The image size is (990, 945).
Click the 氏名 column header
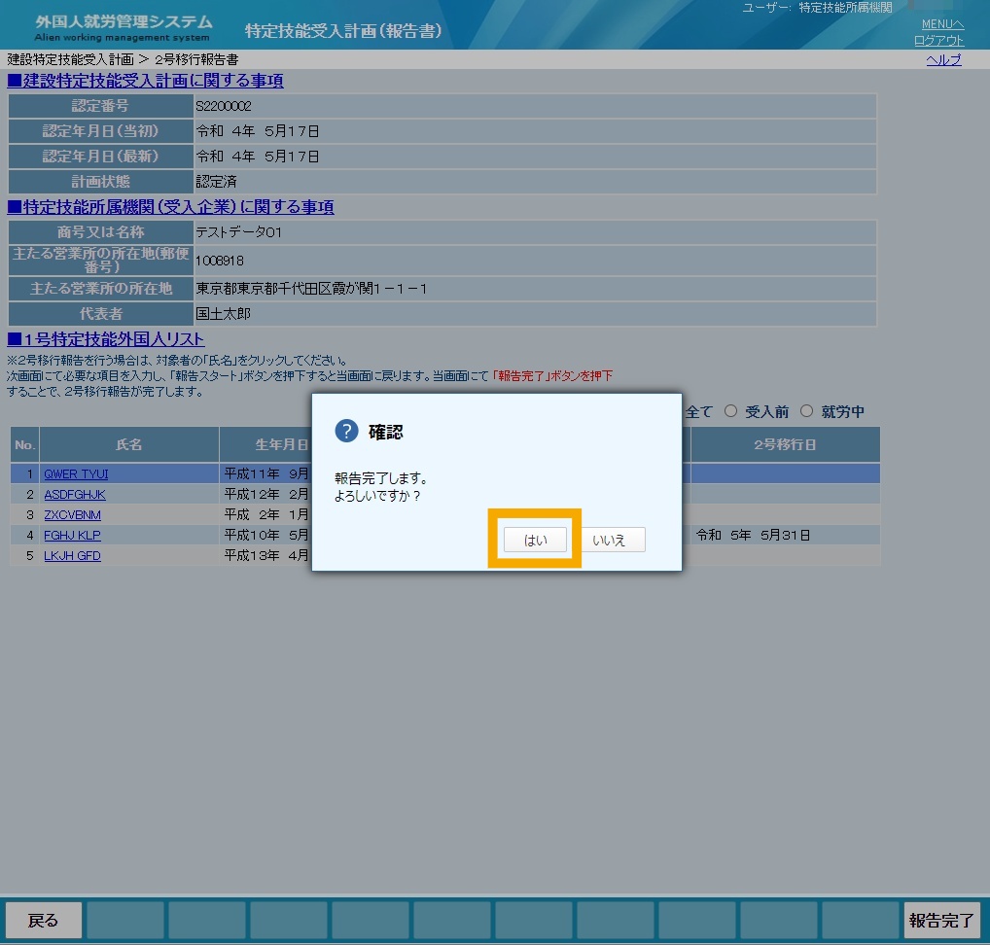pyautogui.click(x=128, y=444)
